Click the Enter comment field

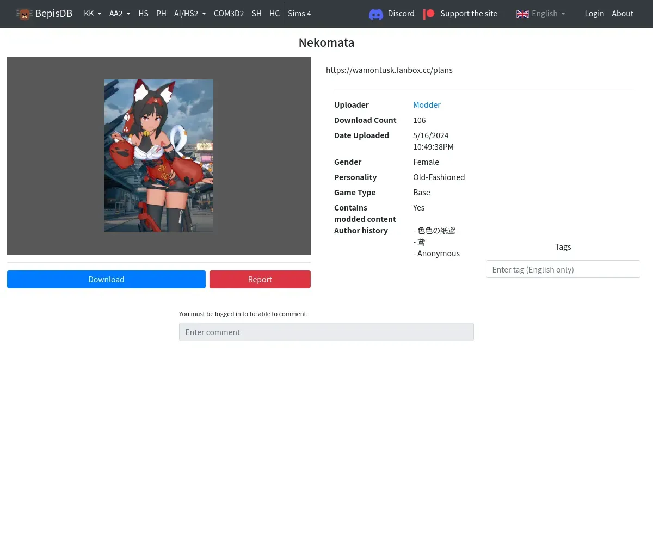pos(326,332)
